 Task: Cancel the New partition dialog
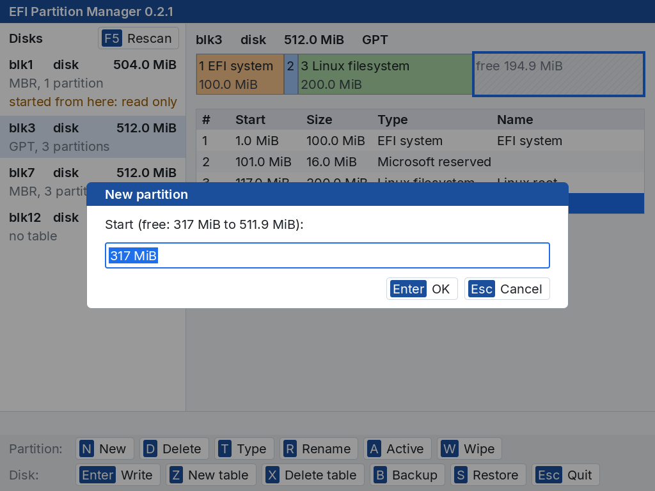507,289
